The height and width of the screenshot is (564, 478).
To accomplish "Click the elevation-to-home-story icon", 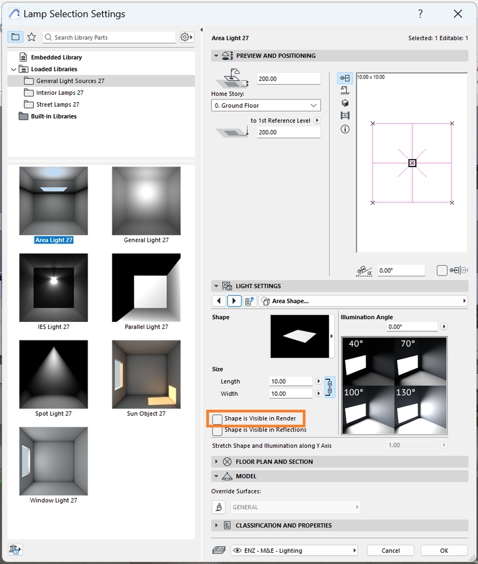I will tap(233, 78).
